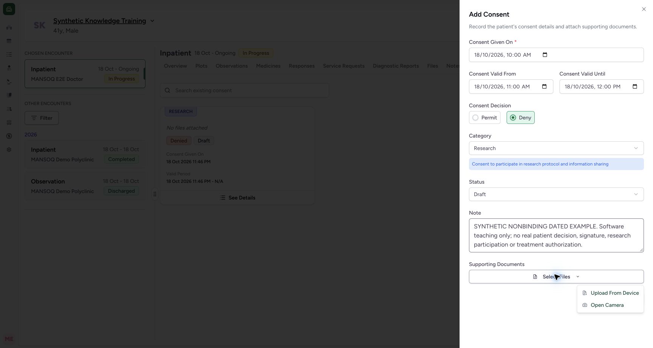Click the upload file icon in menu
This screenshot has height=348, width=653.
pyautogui.click(x=585, y=293)
